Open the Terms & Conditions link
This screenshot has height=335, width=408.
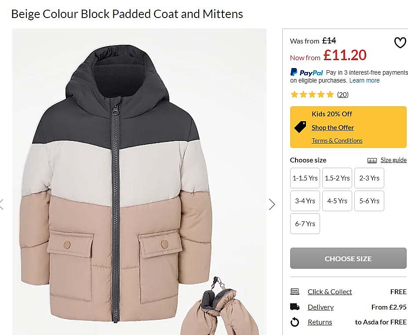point(337,140)
